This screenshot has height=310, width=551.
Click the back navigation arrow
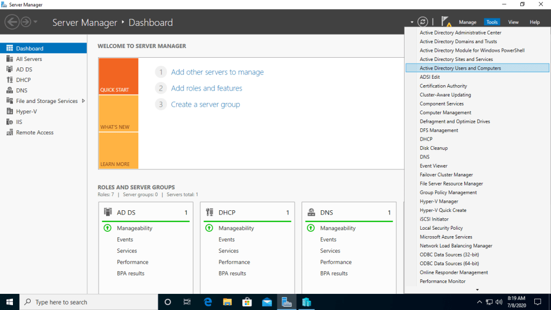tap(12, 22)
